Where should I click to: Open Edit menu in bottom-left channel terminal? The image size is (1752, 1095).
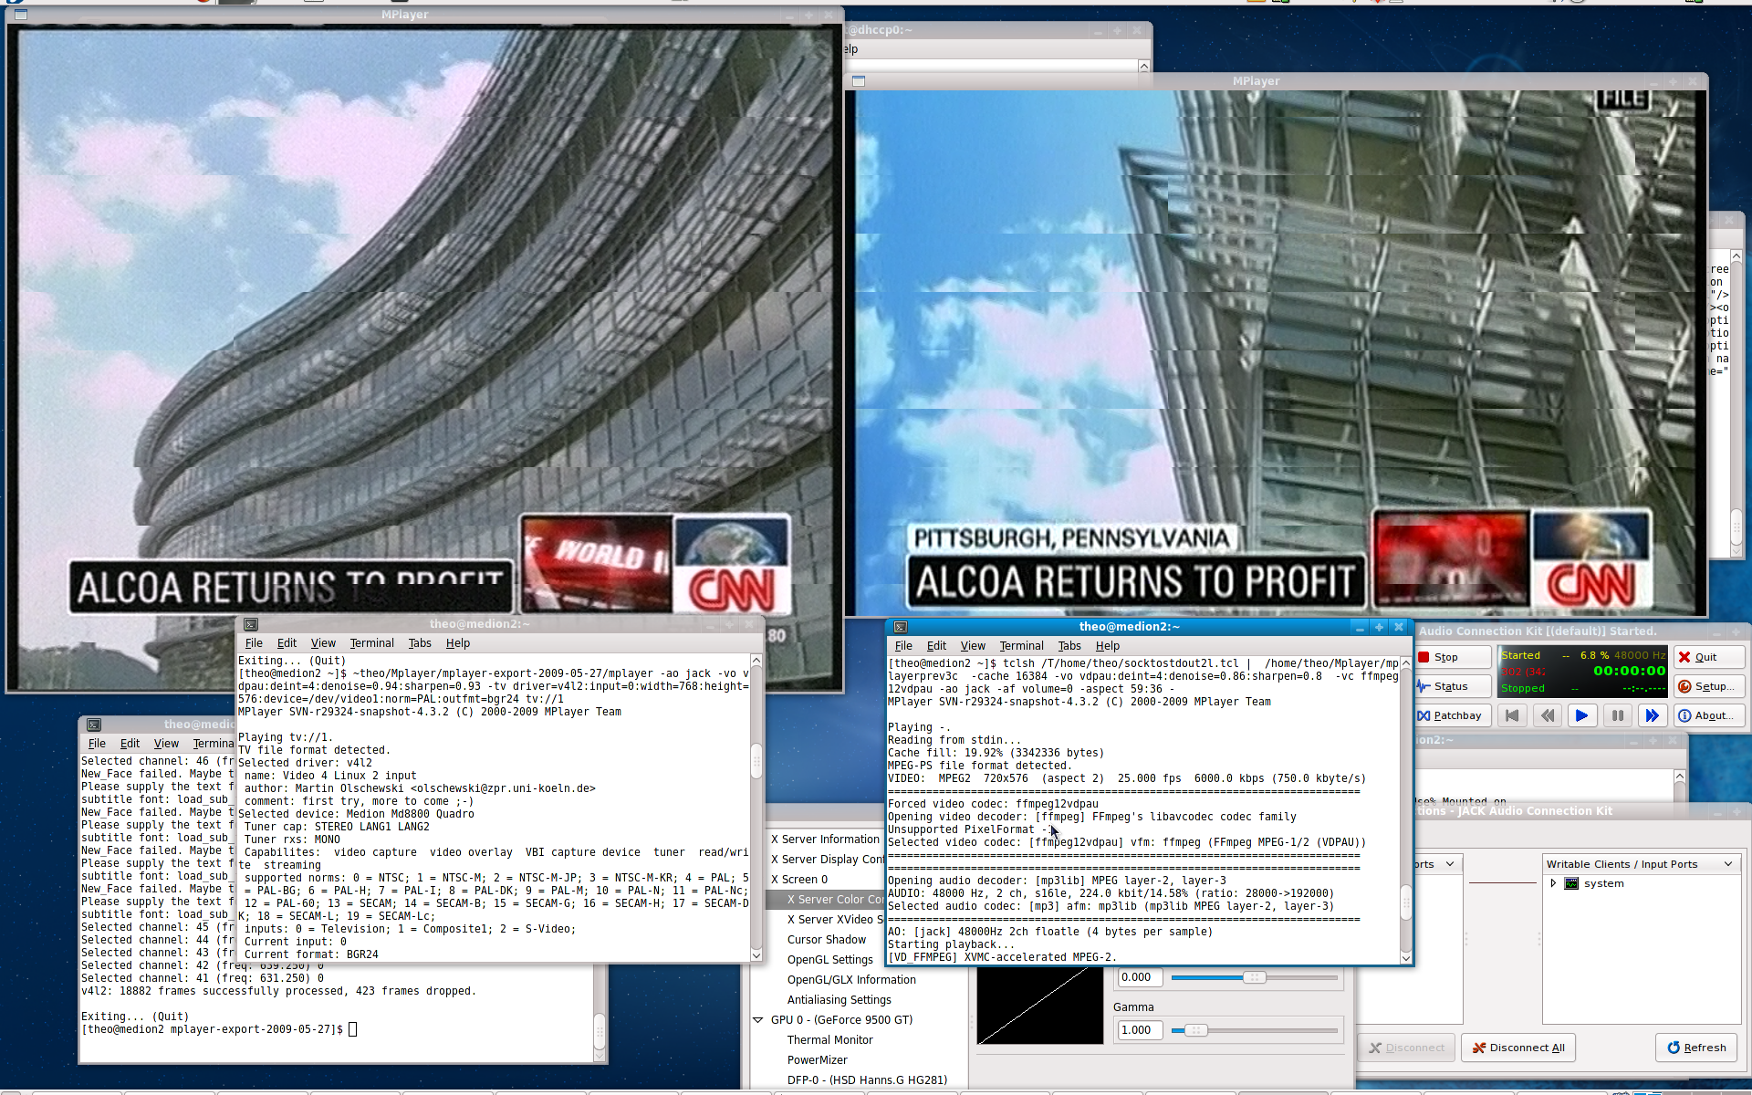(x=130, y=744)
